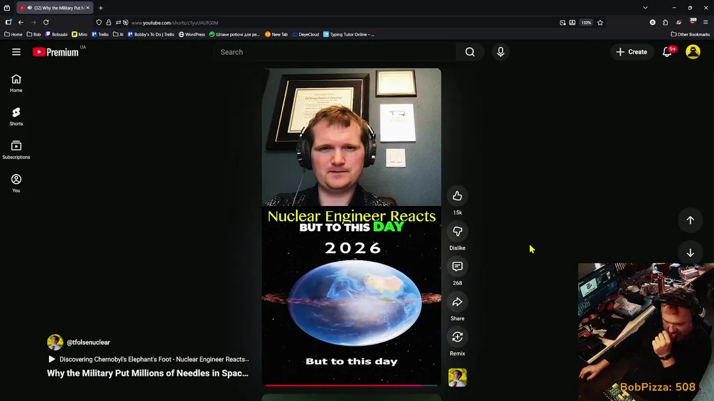This screenshot has width=714, height=401.
Task: Mute the tab using its speaker icon
Action: (x=29, y=8)
